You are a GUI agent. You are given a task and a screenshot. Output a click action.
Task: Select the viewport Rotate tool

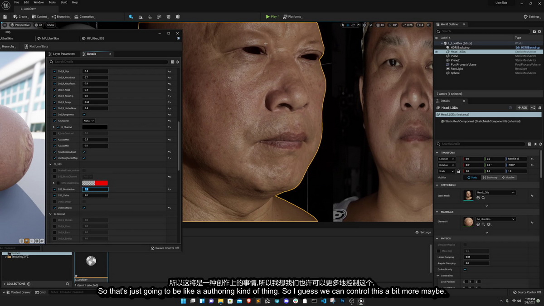pyautogui.click(x=353, y=25)
